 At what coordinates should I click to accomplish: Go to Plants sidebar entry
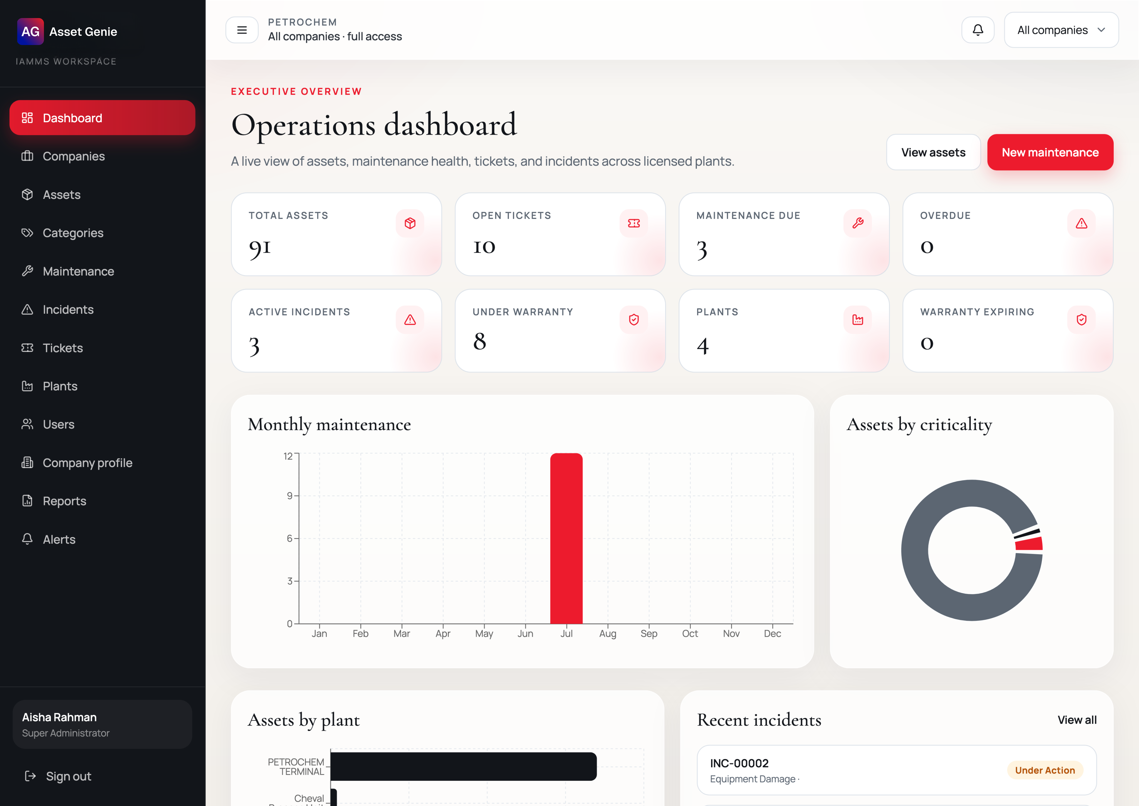(102, 386)
